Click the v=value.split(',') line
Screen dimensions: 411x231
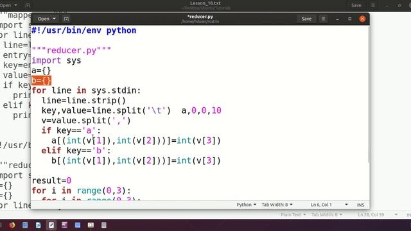(86, 121)
